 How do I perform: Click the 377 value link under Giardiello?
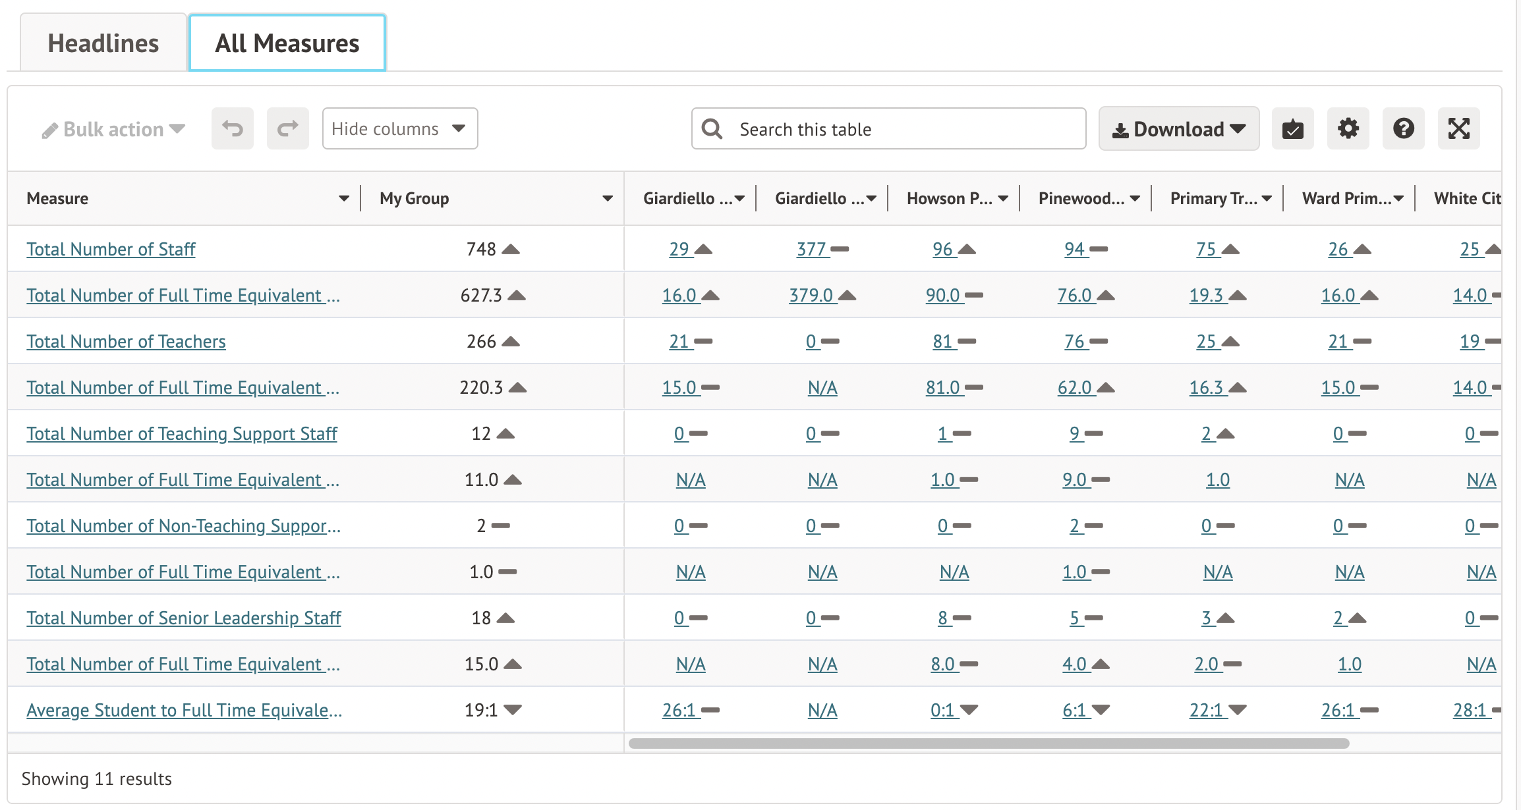pos(811,249)
